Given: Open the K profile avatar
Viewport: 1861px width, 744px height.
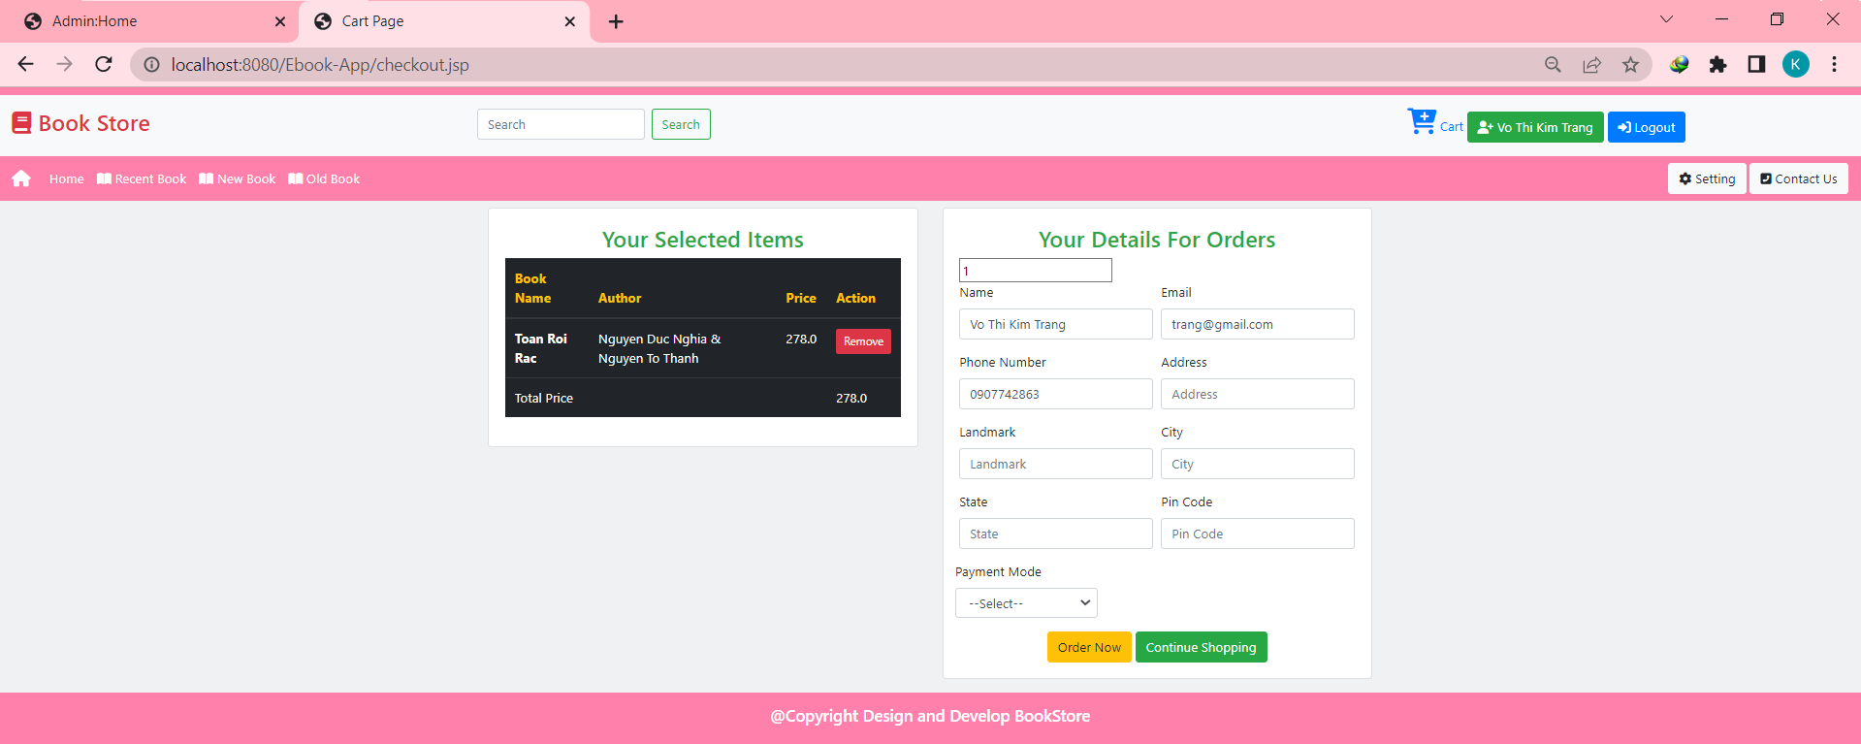Looking at the screenshot, I should 1795,65.
